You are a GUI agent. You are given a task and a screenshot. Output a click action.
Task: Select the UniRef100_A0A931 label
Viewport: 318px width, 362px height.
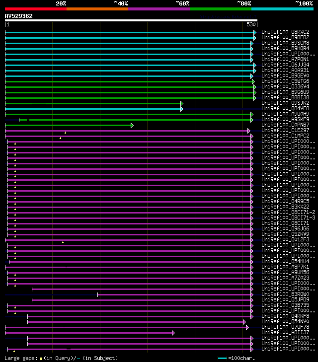[285, 70]
